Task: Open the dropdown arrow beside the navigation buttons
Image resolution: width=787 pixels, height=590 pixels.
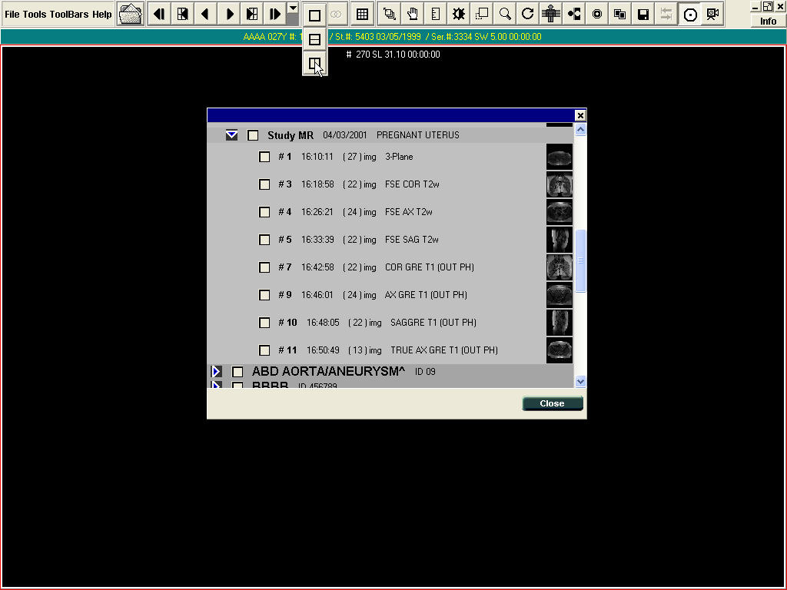Action: [293, 9]
